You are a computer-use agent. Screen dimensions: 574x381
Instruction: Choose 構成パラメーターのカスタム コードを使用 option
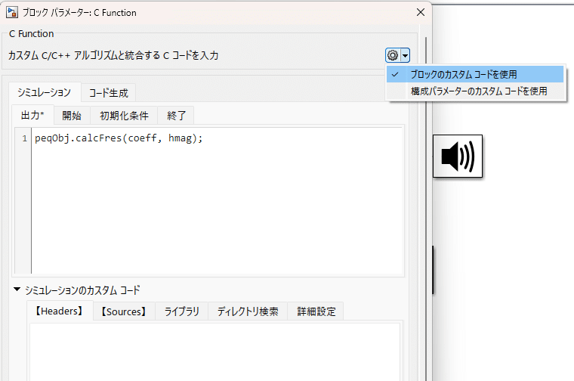pyautogui.click(x=475, y=91)
